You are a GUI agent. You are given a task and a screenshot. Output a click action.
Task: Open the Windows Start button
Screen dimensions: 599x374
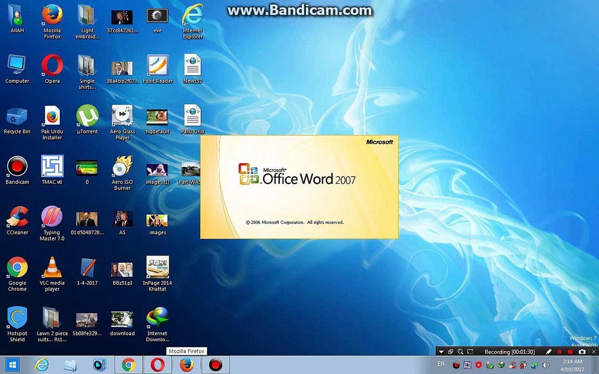11,365
